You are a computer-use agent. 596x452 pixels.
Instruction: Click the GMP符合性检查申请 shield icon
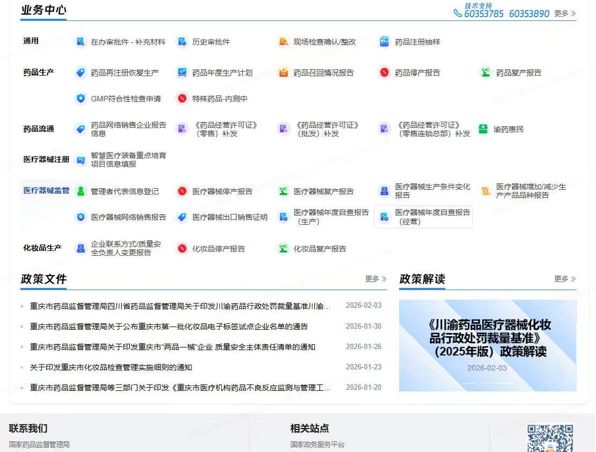coord(80,99)
